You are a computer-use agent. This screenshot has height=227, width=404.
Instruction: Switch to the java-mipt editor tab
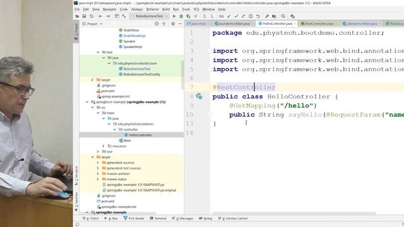(198, 24)
